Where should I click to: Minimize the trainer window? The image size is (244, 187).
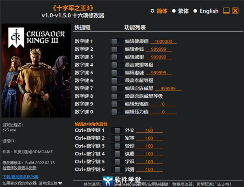point(227,11)
